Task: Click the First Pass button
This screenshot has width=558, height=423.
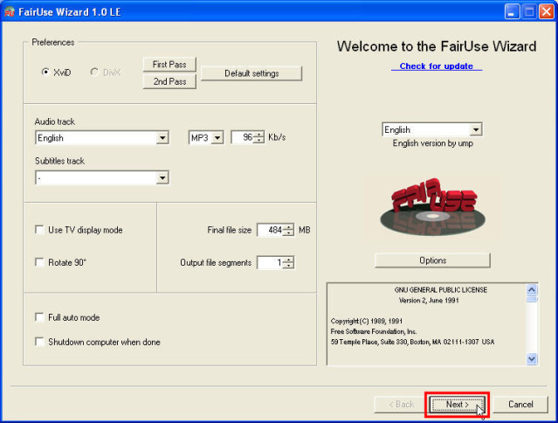Action: coord(169,65)
